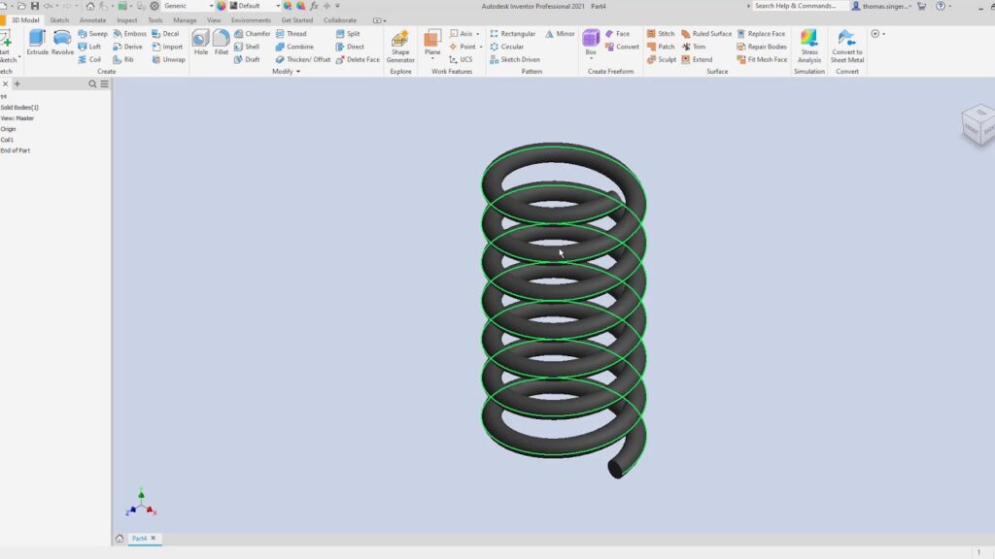Choose the Rib tool
Viewport: 995px width, 559px height.
[x=123, y=59]
